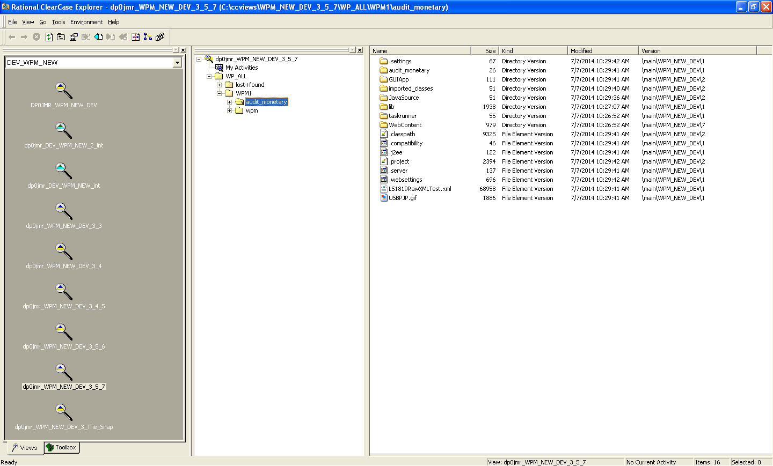Open the Help menu
This screenshot has width=773, height=466.
click(x=114, y=22)
